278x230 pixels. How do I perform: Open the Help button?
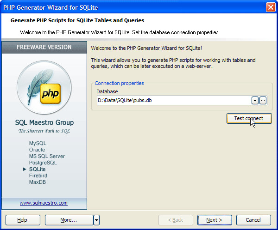coord(23,220)
